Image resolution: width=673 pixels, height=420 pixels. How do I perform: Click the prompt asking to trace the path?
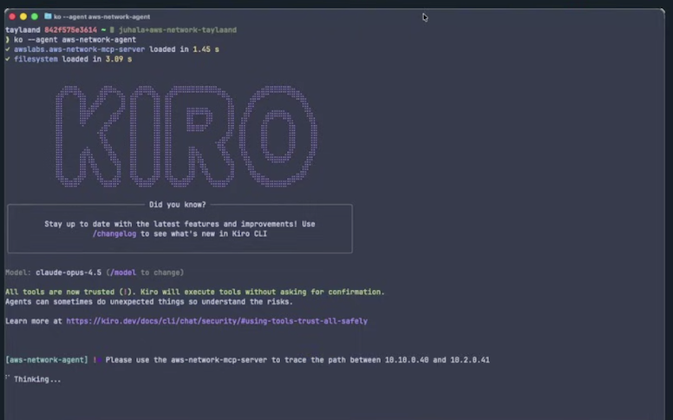point(297,359)
